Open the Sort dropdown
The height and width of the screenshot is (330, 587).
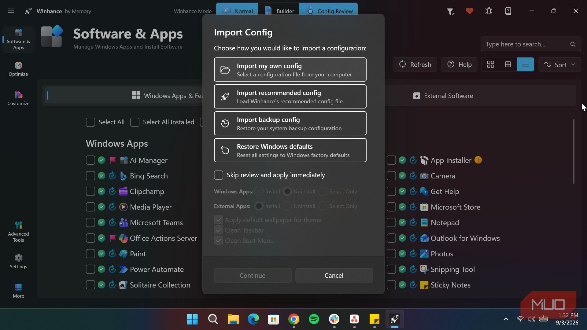tap(559, 64)
